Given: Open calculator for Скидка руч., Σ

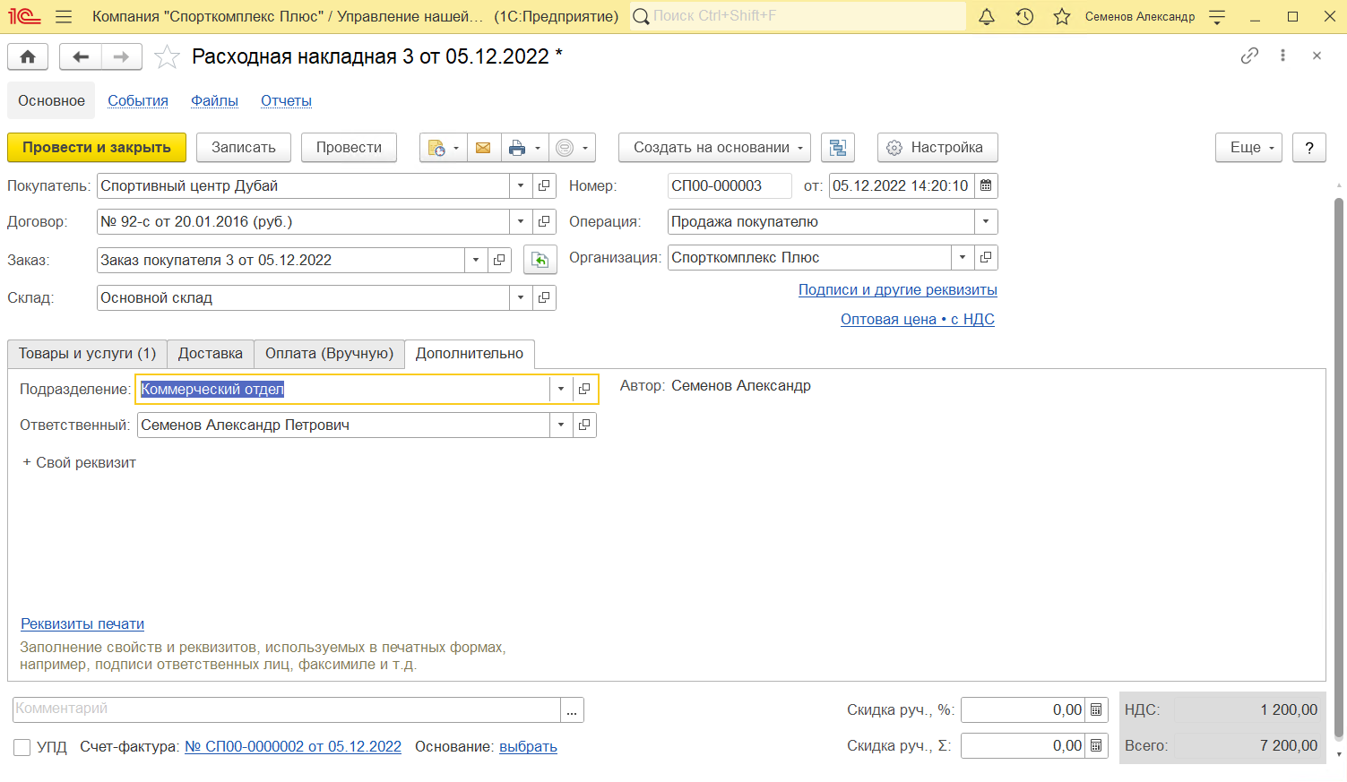Looking at the screenshot, I should coord(1096,745).
